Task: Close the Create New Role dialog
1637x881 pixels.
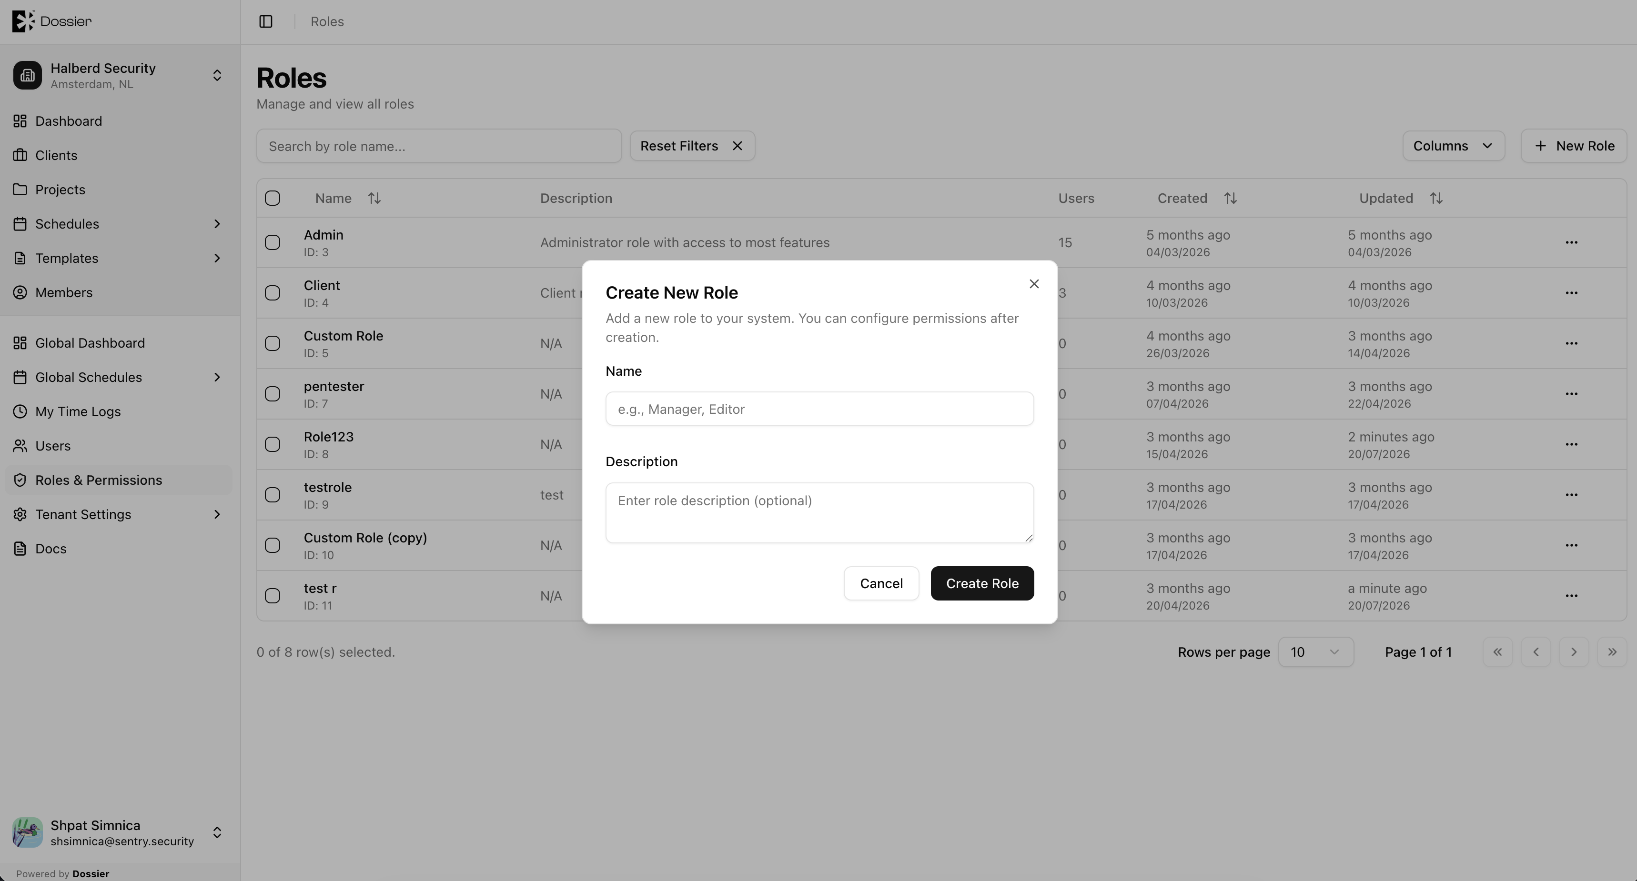Action: click(1034, 284)
